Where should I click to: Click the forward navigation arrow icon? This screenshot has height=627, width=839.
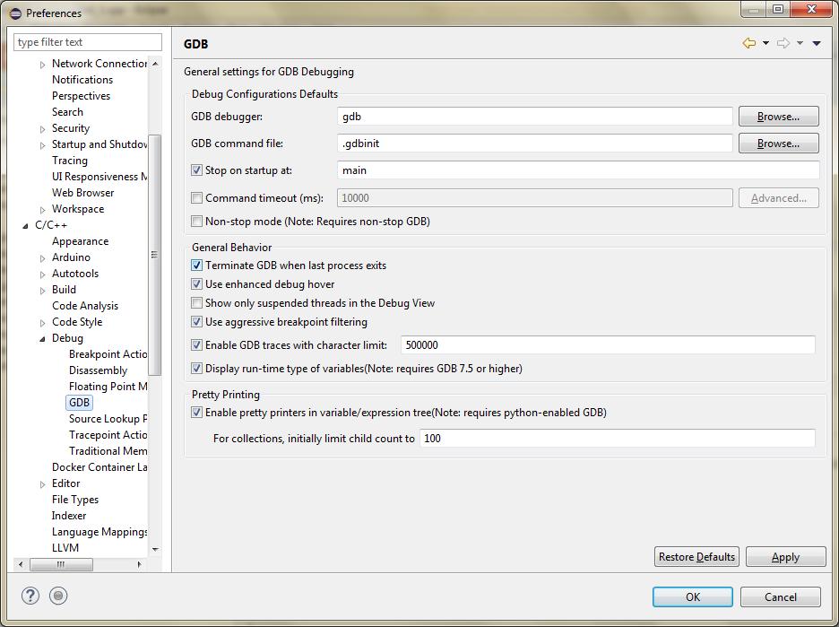(783, 43)
